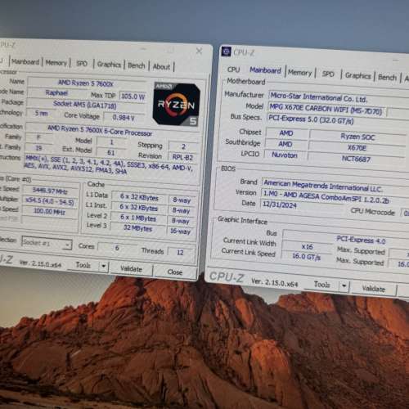Click Level 3 associativity '16-way'
409x409 pixels.
181,231
